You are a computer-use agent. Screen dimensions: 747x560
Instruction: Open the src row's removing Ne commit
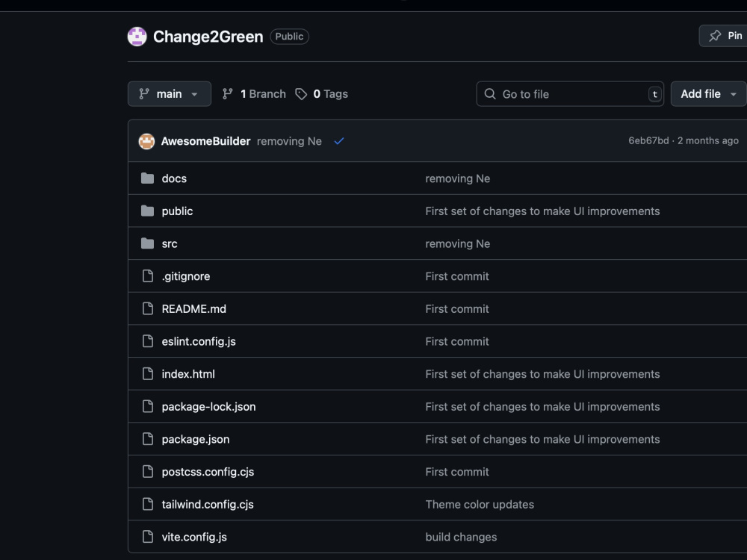[x=457, y=243]
